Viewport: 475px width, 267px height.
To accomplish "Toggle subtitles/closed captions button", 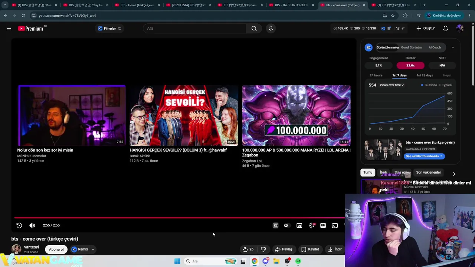I will [299, 225].
